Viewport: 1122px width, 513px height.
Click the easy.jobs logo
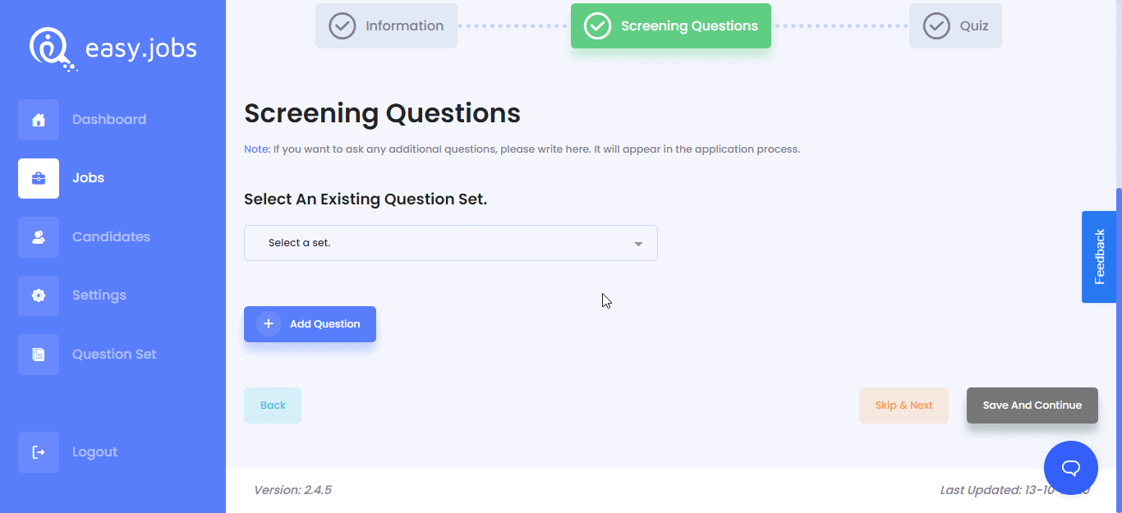113,48
